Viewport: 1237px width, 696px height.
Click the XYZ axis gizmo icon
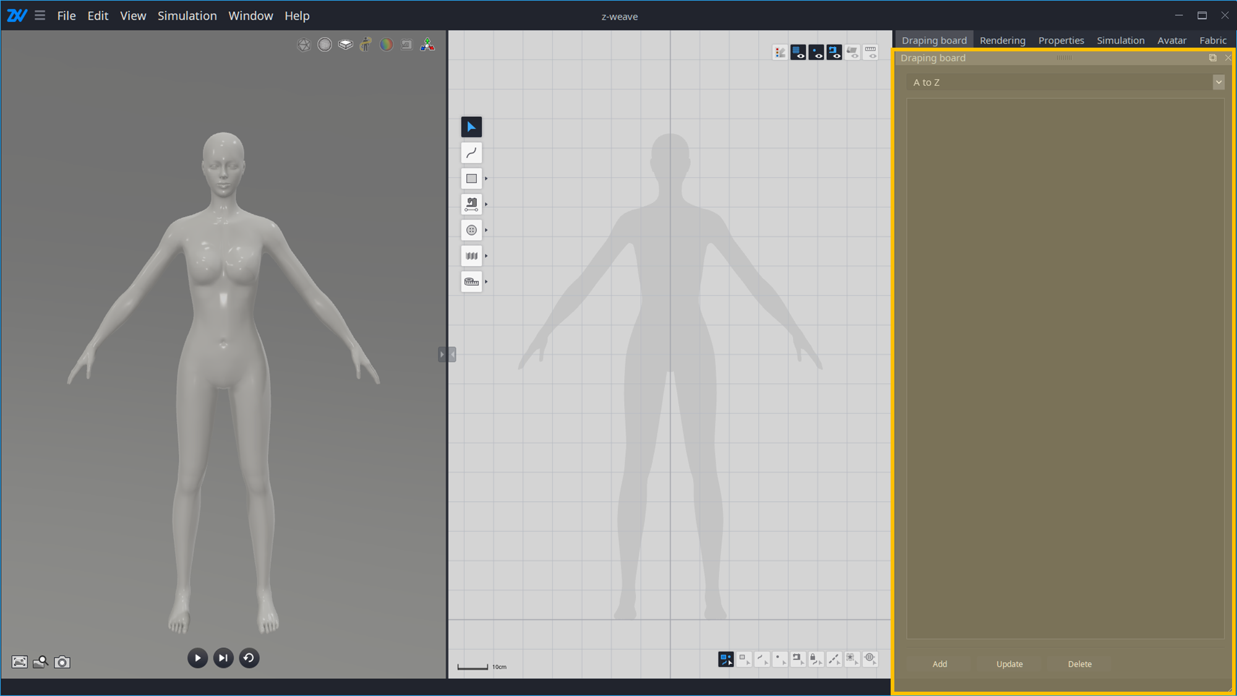tap(427, 45)
